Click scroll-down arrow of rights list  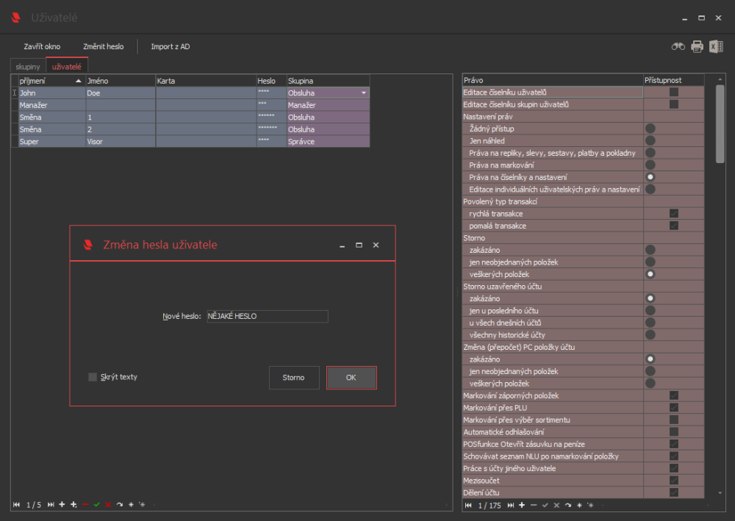click(720, 492)
